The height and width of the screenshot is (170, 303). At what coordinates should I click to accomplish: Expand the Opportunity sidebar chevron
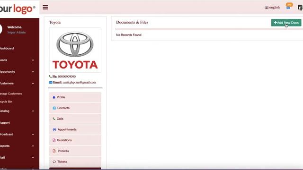(x=33, y=72)
